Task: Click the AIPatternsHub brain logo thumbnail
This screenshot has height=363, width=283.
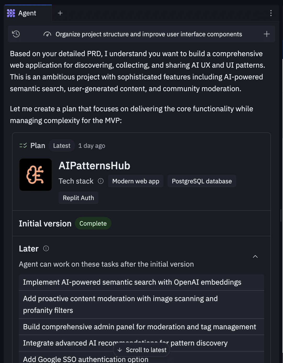Action: [36, 175]
